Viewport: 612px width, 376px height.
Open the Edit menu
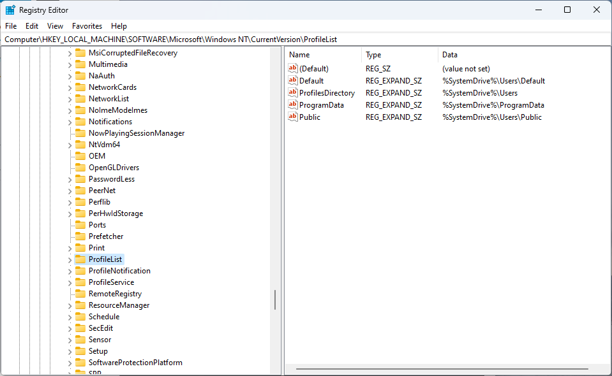(32, 26)
